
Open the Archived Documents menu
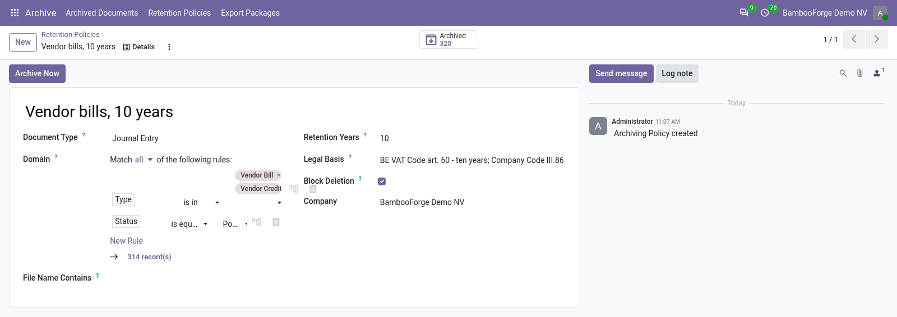[x=101, y=13]
